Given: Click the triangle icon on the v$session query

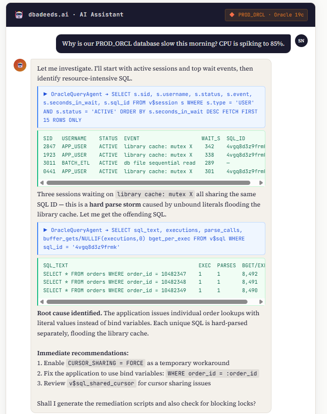Looking at the screenshot, I should 46,94.
